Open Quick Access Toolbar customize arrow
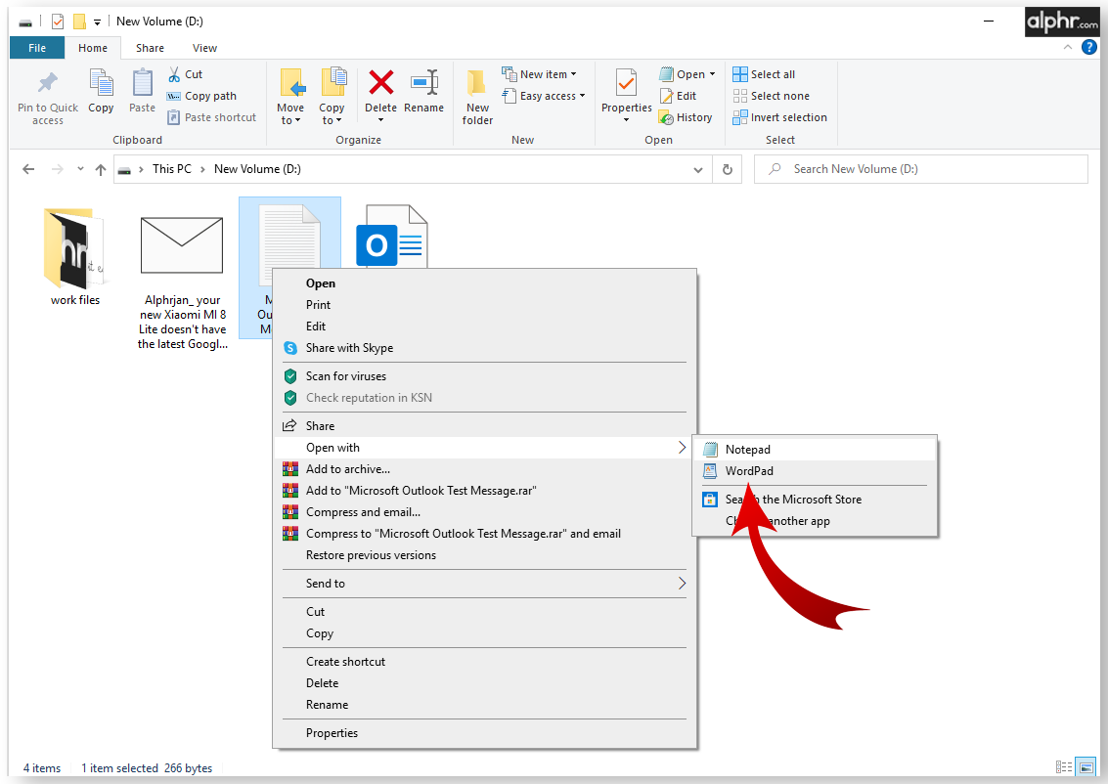 pyautogui.click(x=97, y=22)
